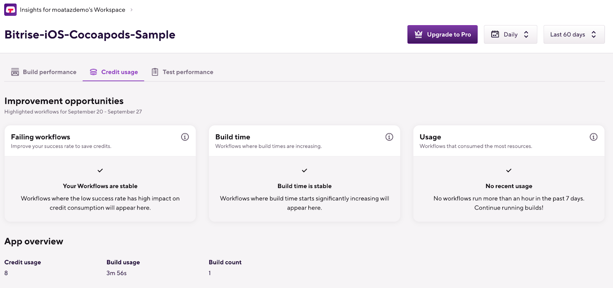Click 'Workflows where build times are increasing.'
The width and height of the screenshot is (613, 288).
click(269, 146)
